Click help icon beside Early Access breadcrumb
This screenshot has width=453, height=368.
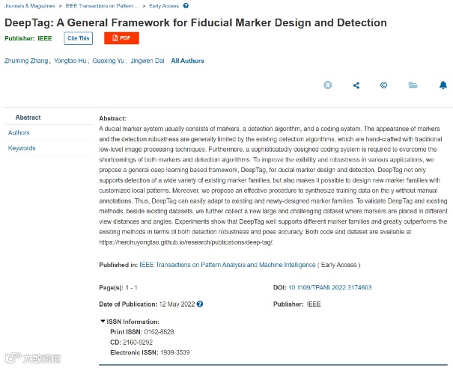coord(185,5)
